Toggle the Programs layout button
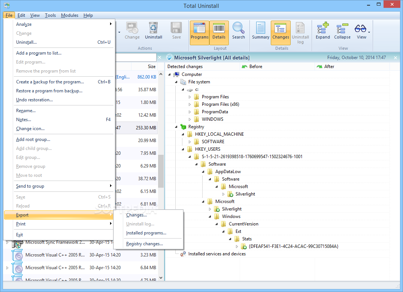The height and width of the screenshot is (292, 403). tap(200, 33)
